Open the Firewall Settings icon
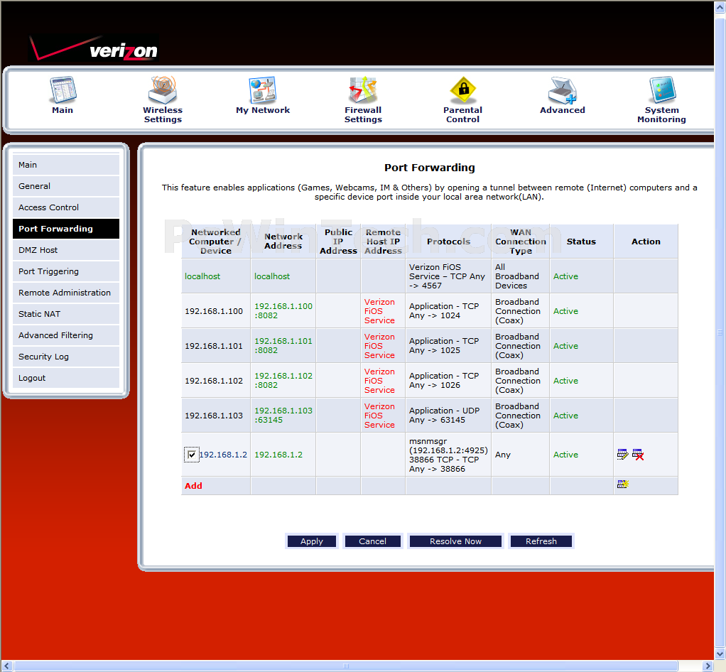 click(x=363, y=90)
